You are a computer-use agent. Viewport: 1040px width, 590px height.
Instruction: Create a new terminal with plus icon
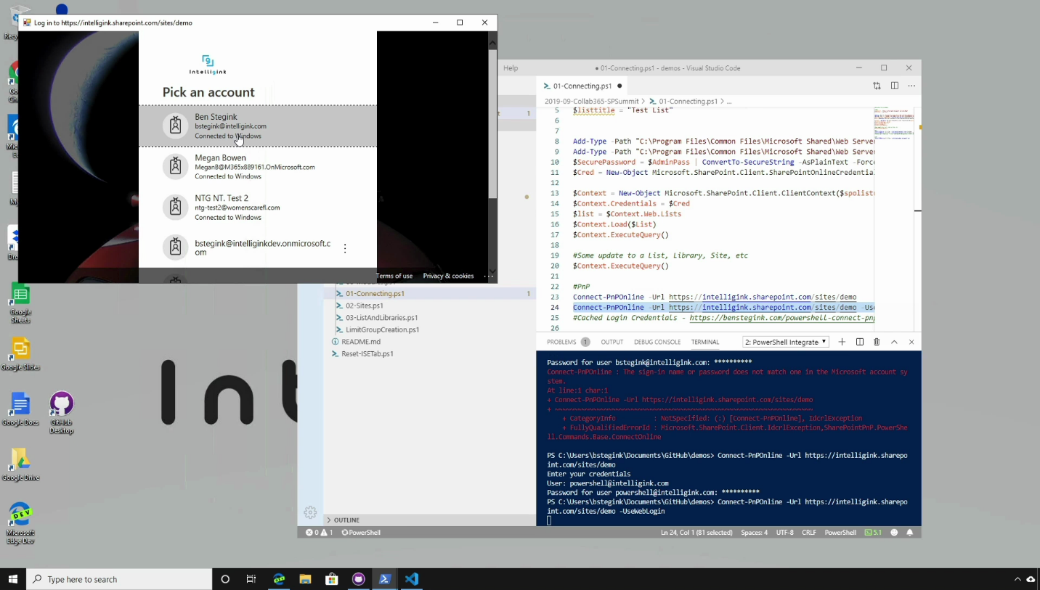(x=842, y=342)
